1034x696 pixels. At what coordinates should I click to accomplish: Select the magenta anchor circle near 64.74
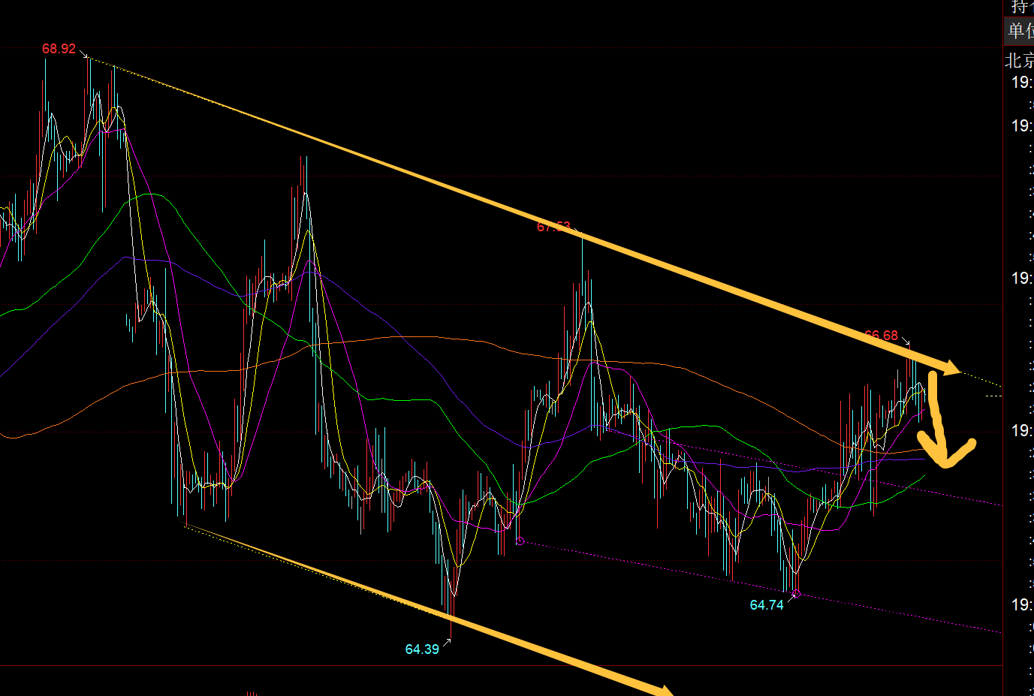coord(797,593)
